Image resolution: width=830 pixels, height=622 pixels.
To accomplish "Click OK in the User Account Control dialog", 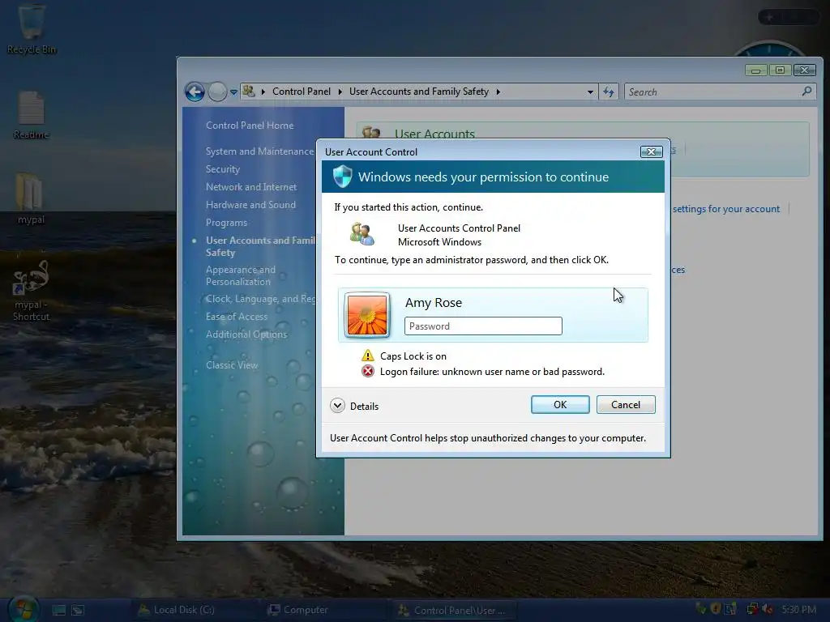I will [x=560, y=405].
